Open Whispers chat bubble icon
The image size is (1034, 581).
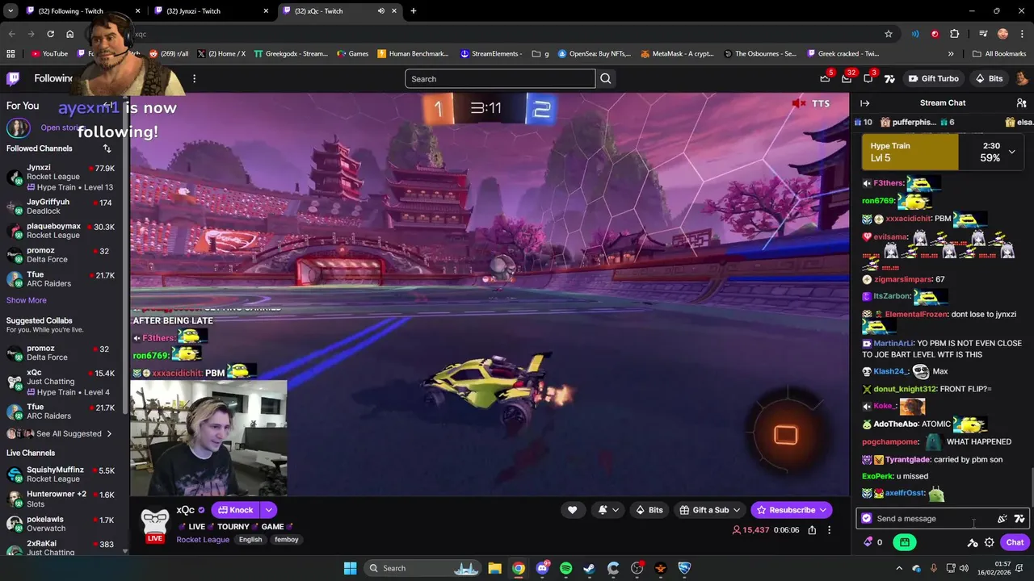868,78
